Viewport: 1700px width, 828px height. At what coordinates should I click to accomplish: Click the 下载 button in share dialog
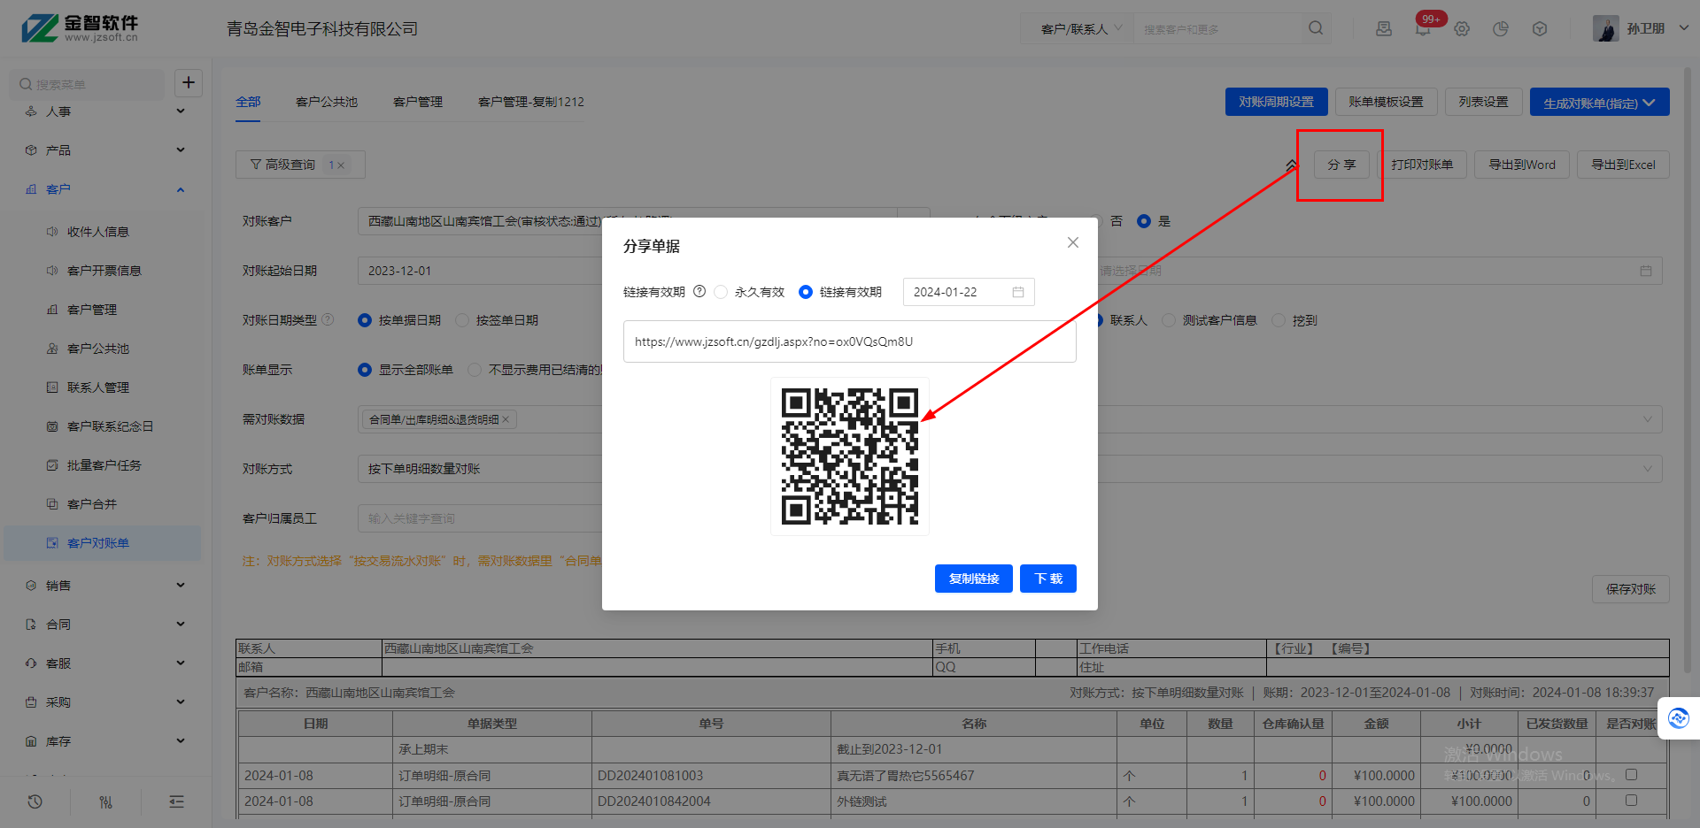coord(1048,579)
